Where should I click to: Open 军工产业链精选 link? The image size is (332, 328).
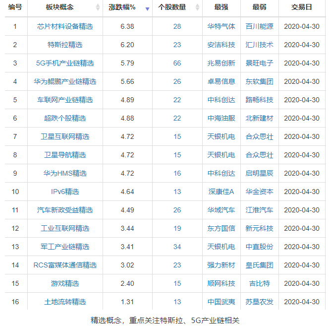[x=65, y=247]
